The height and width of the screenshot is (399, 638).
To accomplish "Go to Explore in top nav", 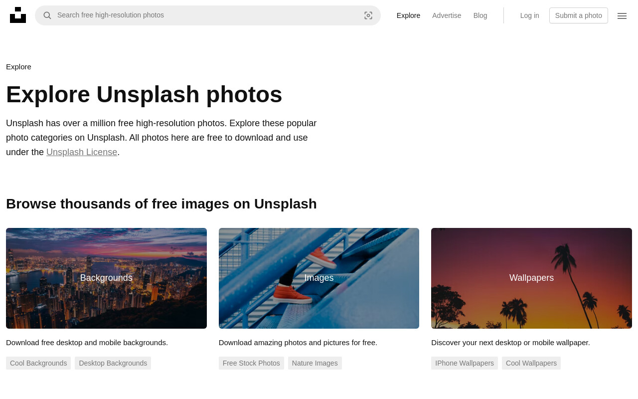I will pos(408,15).
